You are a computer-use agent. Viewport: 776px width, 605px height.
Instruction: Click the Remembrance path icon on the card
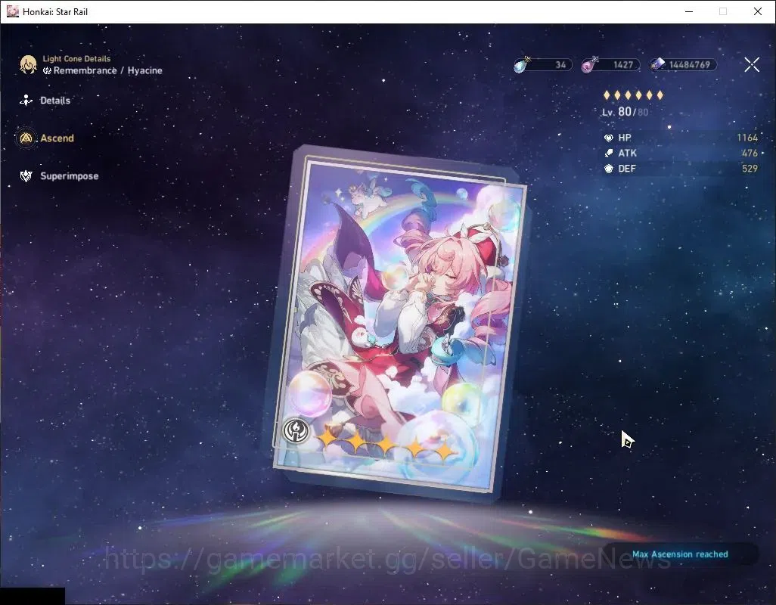click(296, 430)
